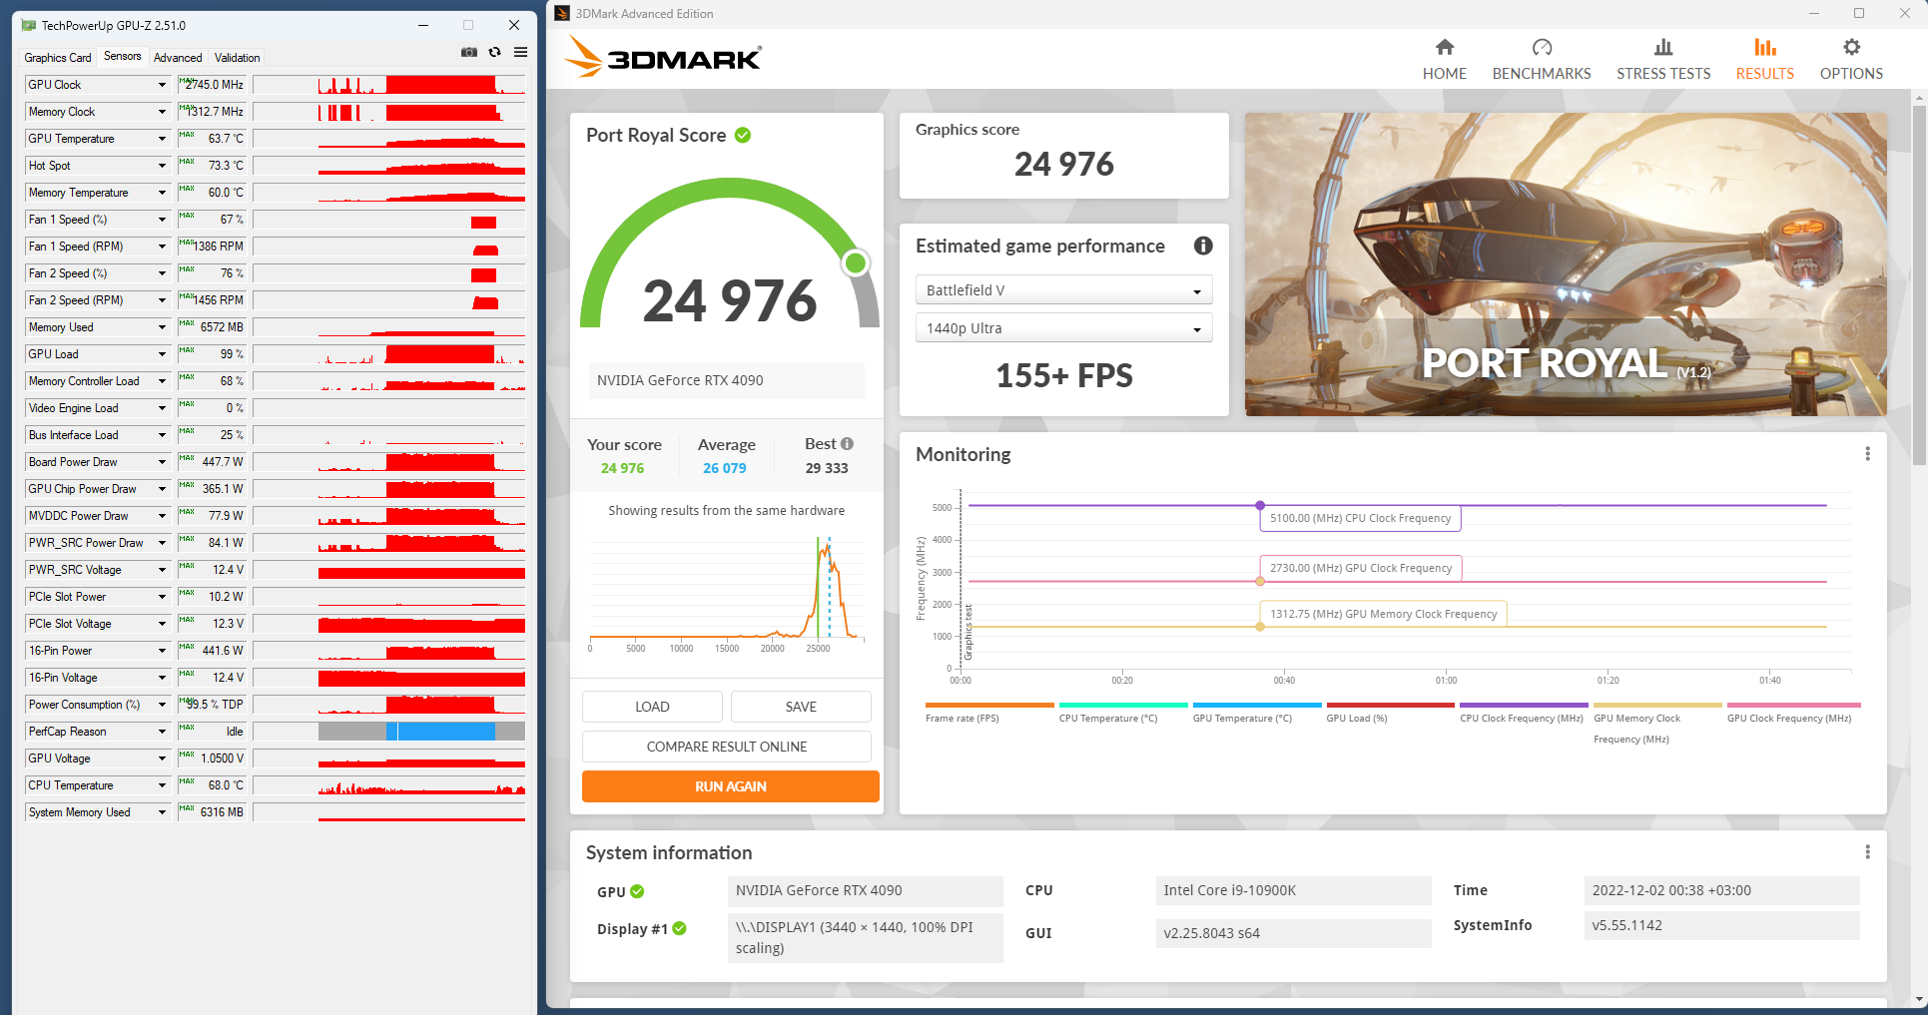Take a GPU-Z screenshot with the camera icon
Screen dimensions: 1928x1015
(x=469, y=52)
